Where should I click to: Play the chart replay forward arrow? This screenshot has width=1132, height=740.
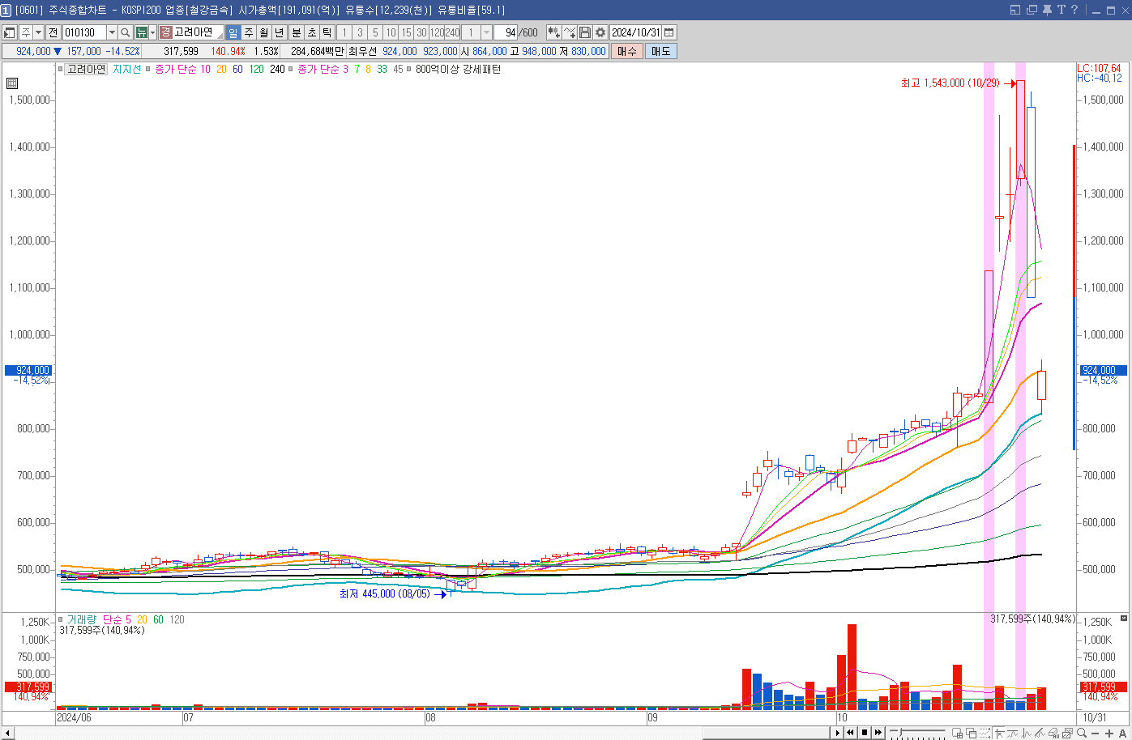tap(838, 733)
